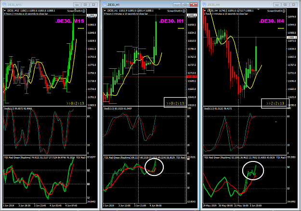Click 'TDI Red Green (Realtime)' label in the H4 window
301x211 pixels.
coord(217,158)
